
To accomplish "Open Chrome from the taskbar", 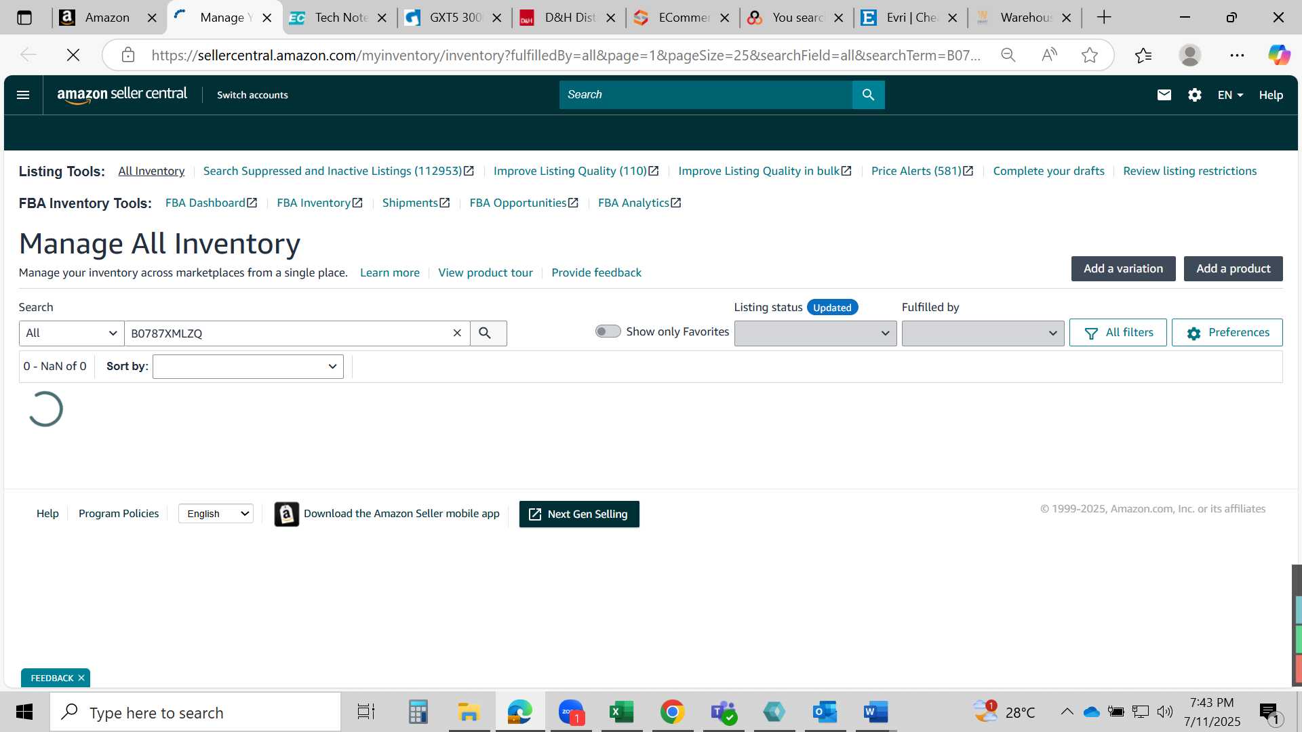I will tap(672, 712).
